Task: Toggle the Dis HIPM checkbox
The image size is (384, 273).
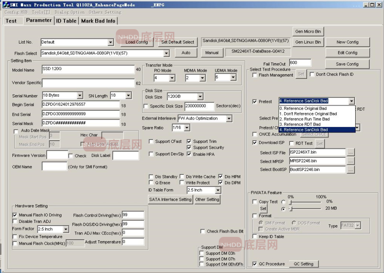Action: 220,176
